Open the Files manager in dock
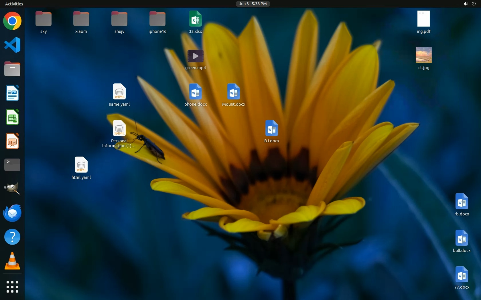This screenshot has height=300, width=481. pyautogui.click(x=12, y=69)
